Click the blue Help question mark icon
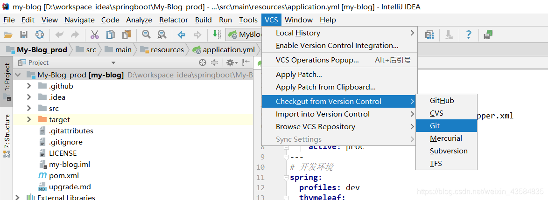 click(469, 34)
